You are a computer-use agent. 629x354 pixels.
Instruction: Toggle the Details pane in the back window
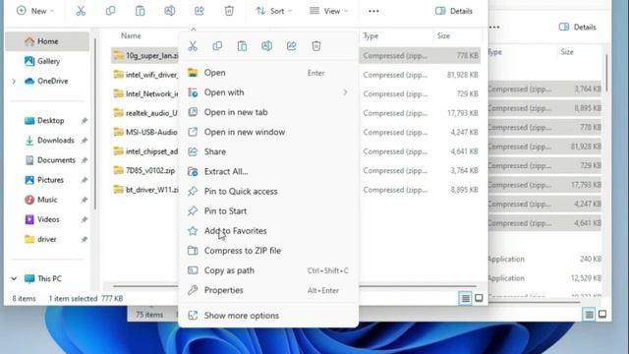click(577, 27)
